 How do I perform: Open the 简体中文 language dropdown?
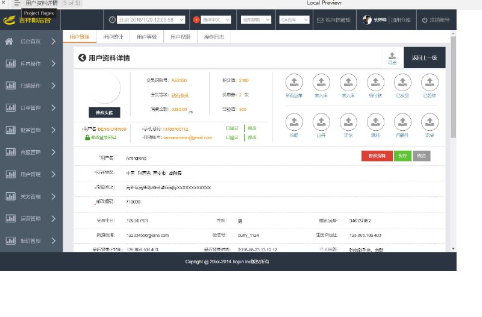point(216,20)
